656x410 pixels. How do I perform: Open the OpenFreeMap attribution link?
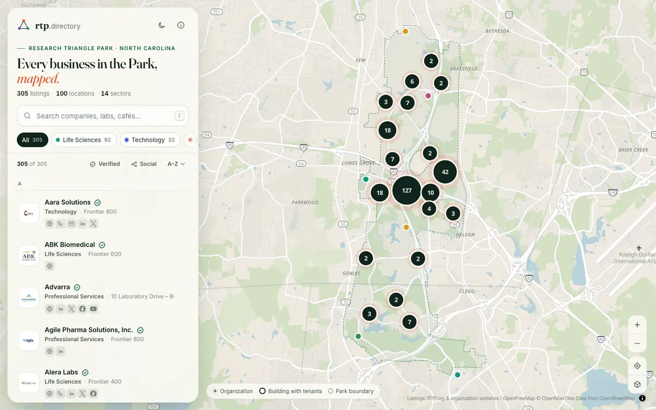(519, 399)
